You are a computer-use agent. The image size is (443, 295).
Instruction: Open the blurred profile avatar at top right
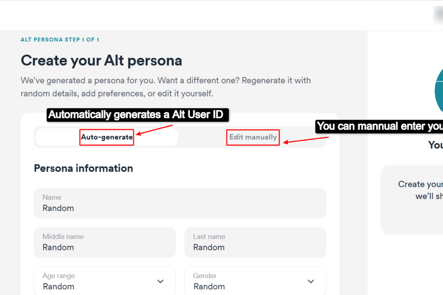[x=438, y=15]
